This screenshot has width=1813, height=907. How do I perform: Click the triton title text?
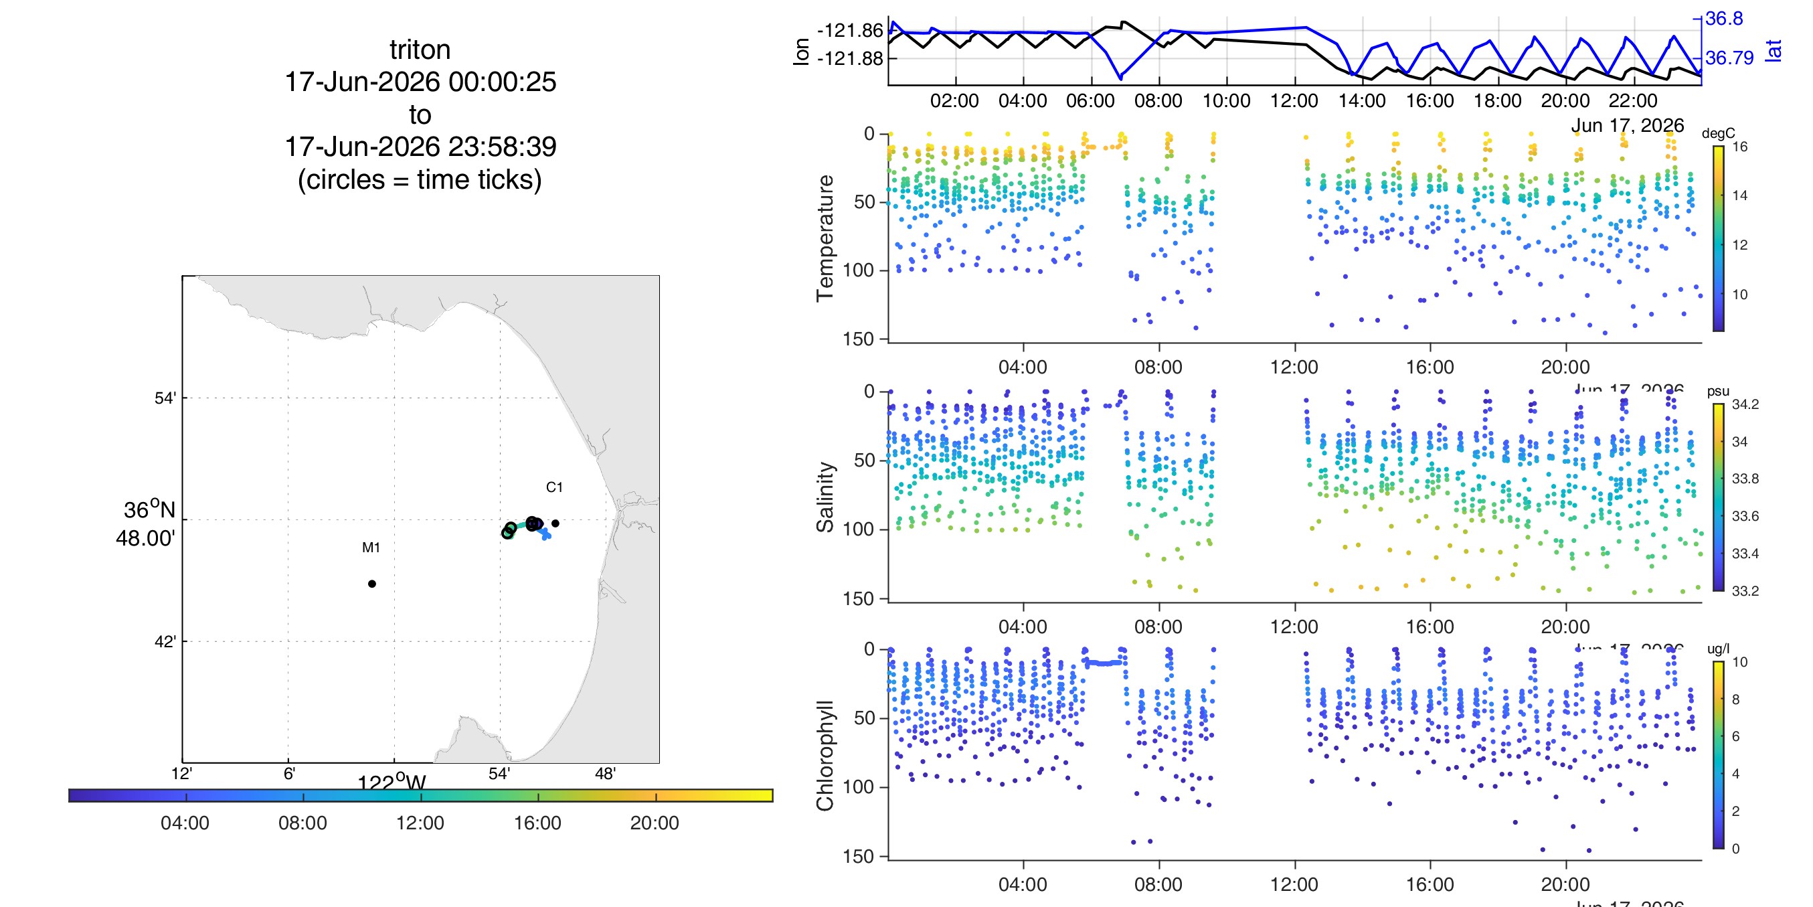tap(420, 50)
